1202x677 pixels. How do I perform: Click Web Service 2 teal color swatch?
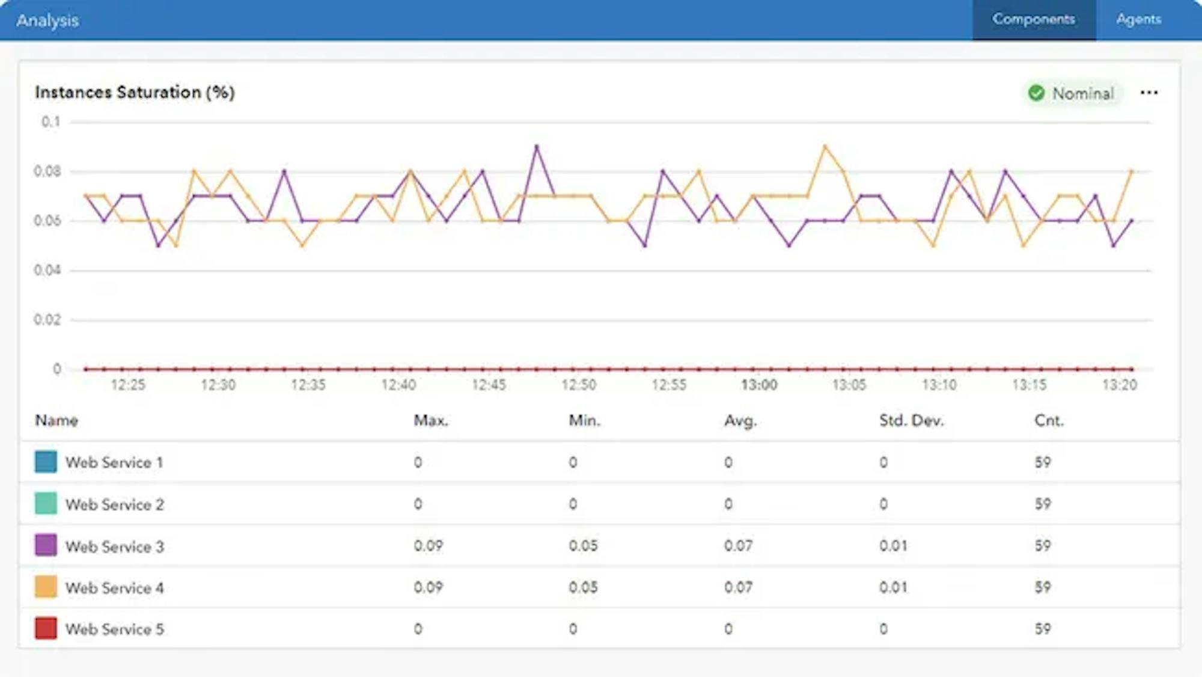pos(46,504)
